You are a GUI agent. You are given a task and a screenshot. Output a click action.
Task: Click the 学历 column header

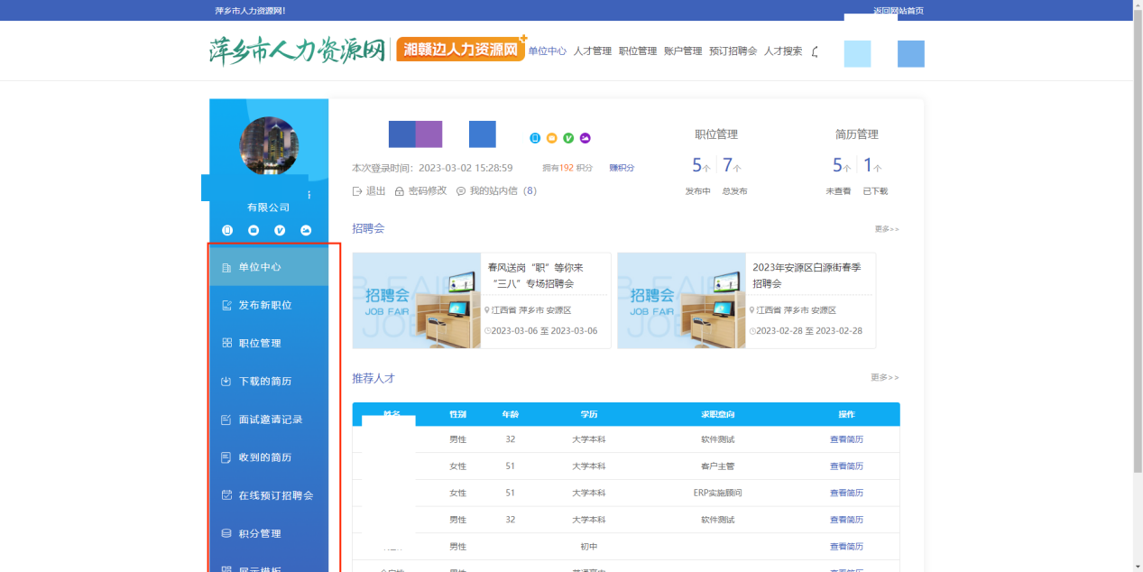(589, 414)
